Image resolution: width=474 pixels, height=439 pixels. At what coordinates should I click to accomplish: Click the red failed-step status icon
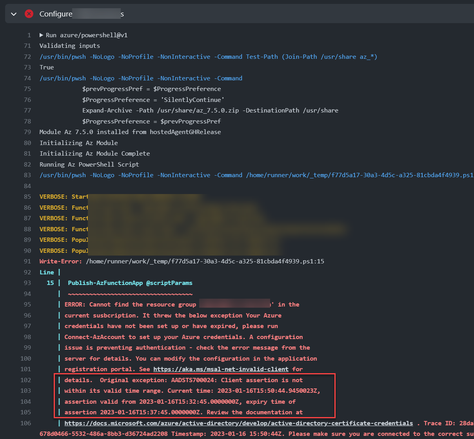29,13
